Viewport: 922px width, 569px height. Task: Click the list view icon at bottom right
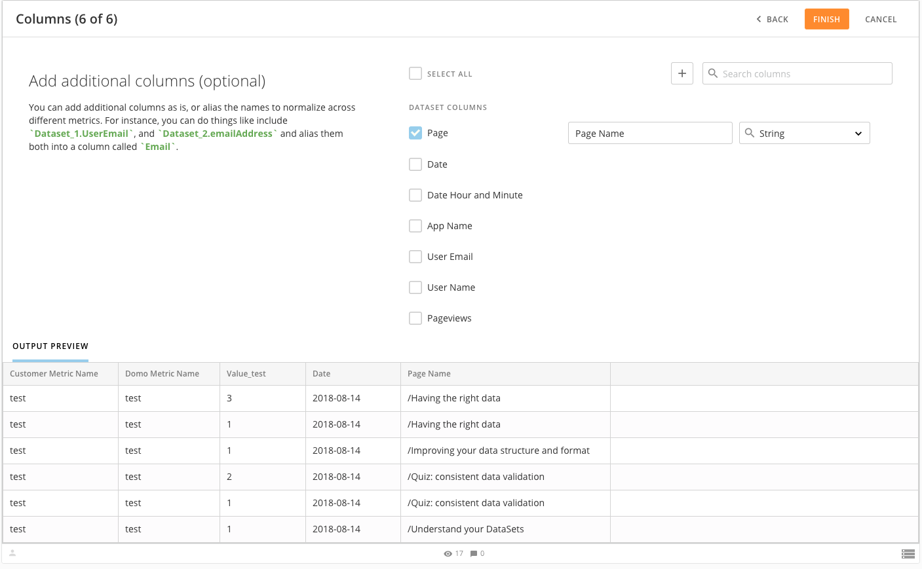908,554
